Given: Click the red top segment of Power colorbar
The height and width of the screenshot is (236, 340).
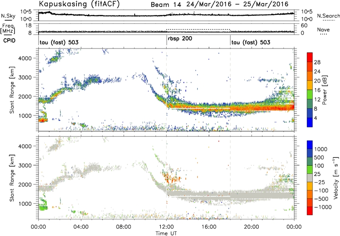Looking at the screenshot, I should 310,57.
